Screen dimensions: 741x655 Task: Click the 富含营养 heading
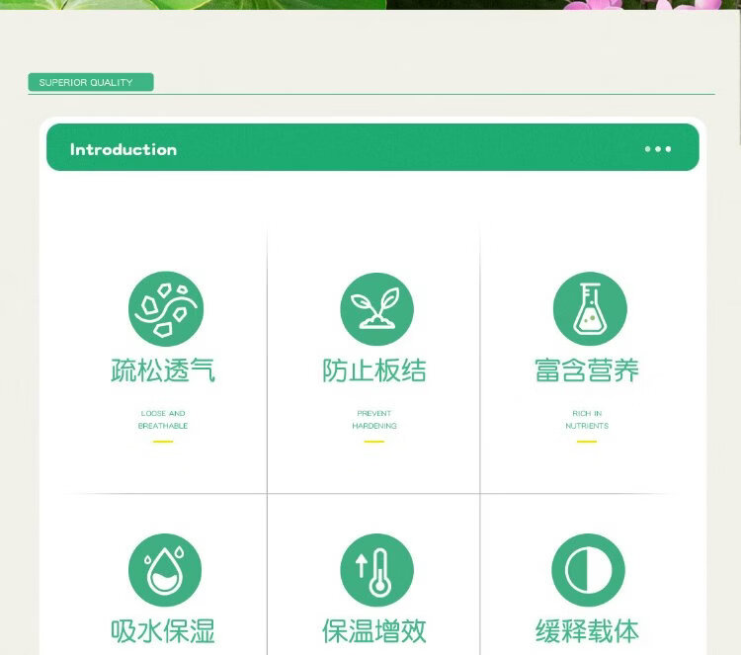tap(587, 370)
